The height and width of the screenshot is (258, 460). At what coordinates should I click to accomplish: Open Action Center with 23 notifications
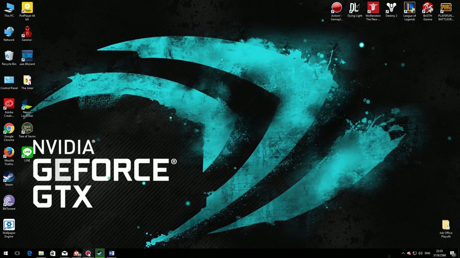click(x=452, y=253)
